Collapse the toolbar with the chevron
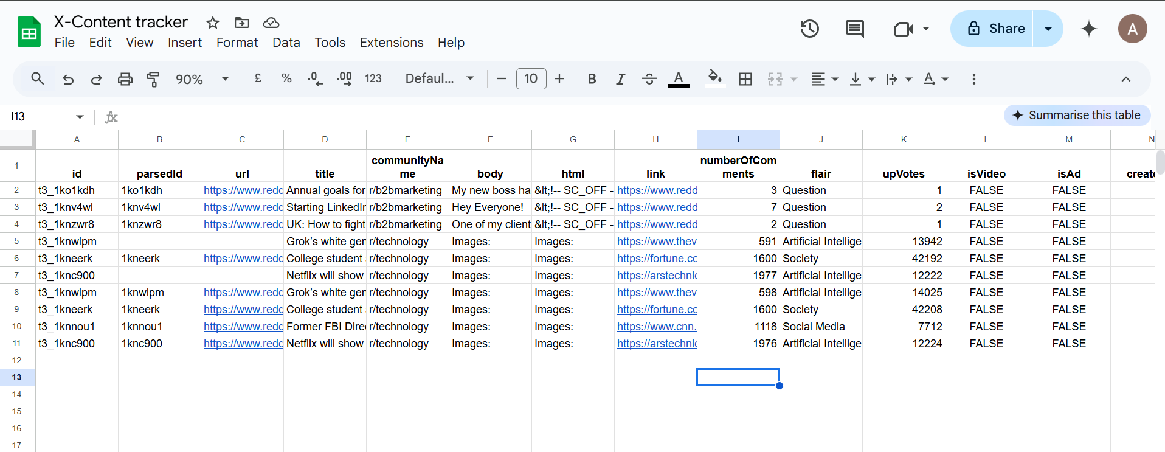 point(1125,79)
